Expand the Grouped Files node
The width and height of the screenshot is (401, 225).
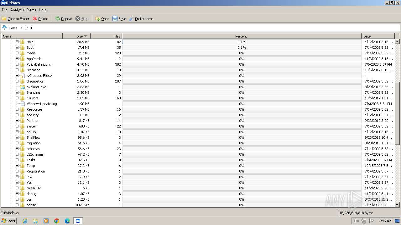click(17, 75)
